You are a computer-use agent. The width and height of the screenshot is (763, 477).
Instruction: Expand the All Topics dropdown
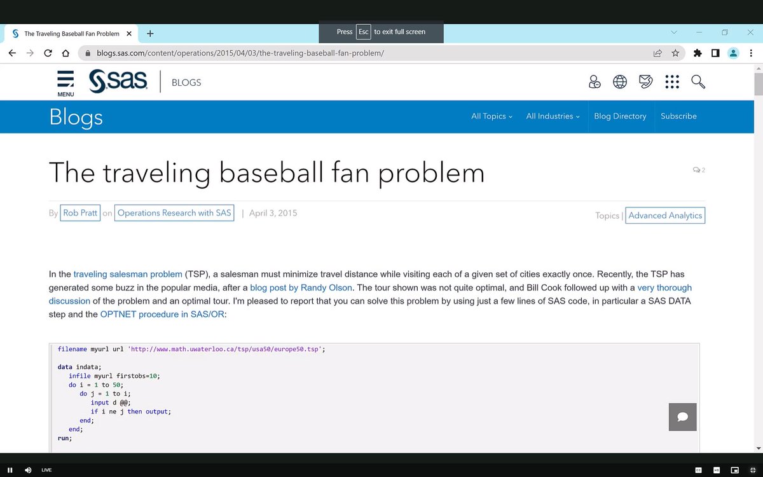[x=491, y=116]
